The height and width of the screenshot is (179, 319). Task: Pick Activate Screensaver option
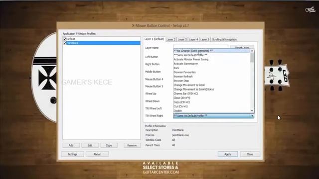point(211,64)
